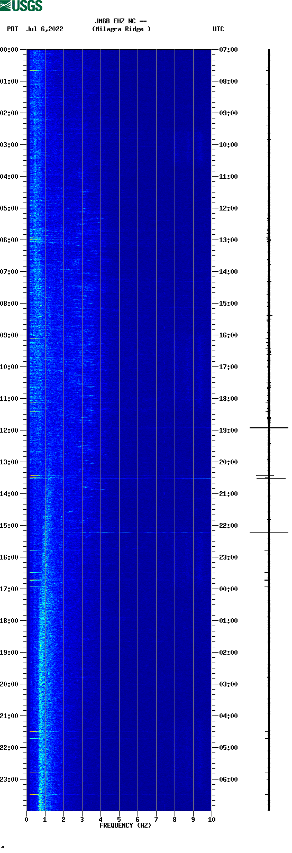292x853 pixels.
Task: Click the frequency axis tick label '0'
Action: [26, 820]
